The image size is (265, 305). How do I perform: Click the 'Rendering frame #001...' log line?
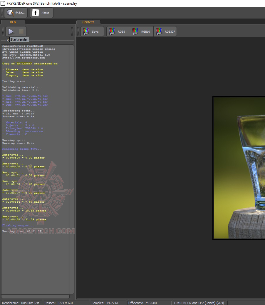coord(22,149)
